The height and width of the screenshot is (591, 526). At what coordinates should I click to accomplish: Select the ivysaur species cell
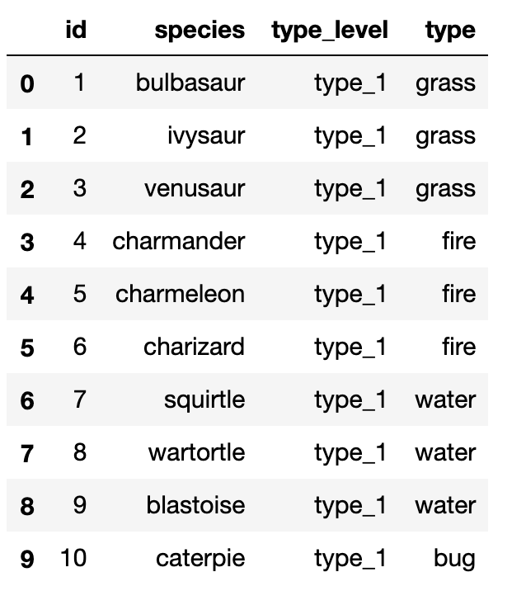point(205,135)
